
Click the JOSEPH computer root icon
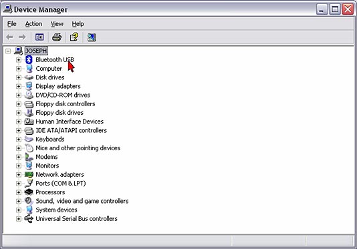[x=19, y=51]
